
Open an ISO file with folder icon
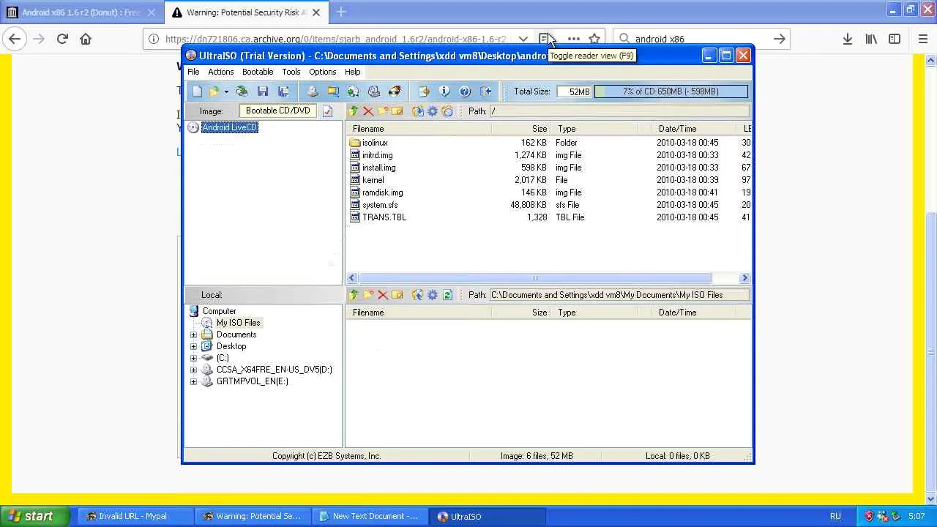tap(214, 91)
